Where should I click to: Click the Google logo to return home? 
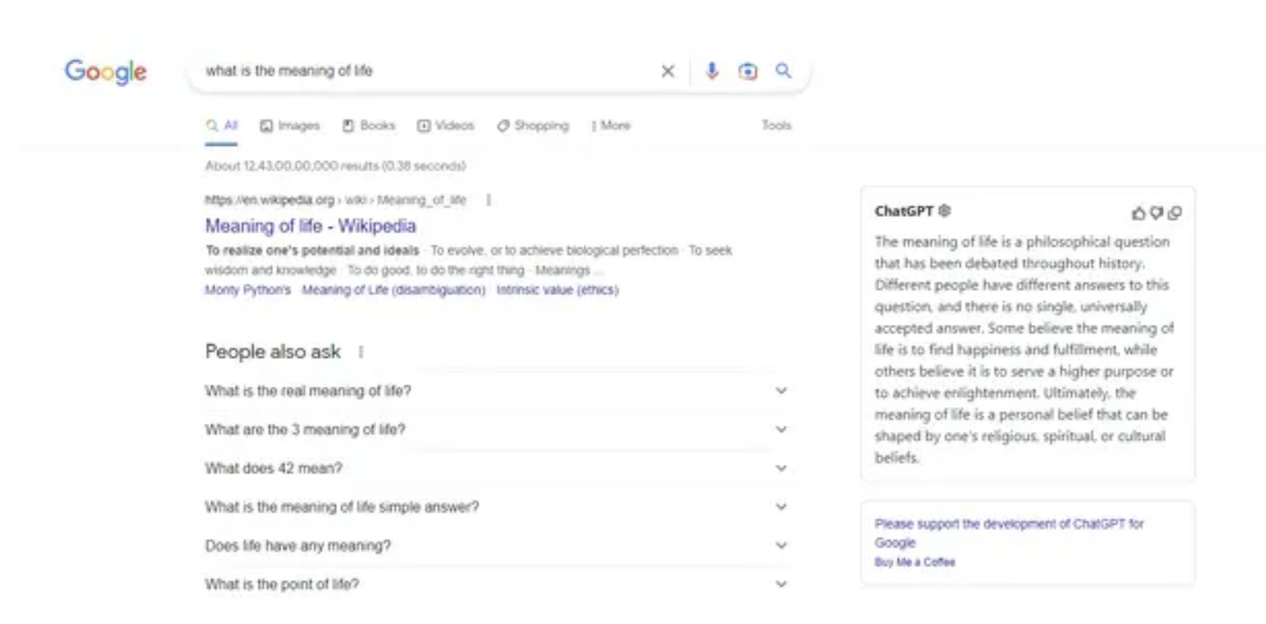coord(105,72)
